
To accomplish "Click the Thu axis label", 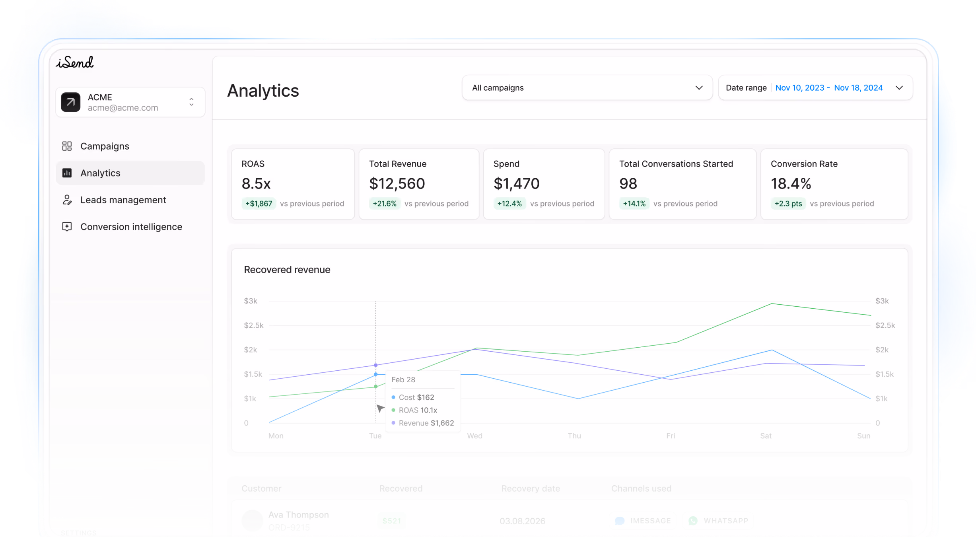I will (574, 436).
